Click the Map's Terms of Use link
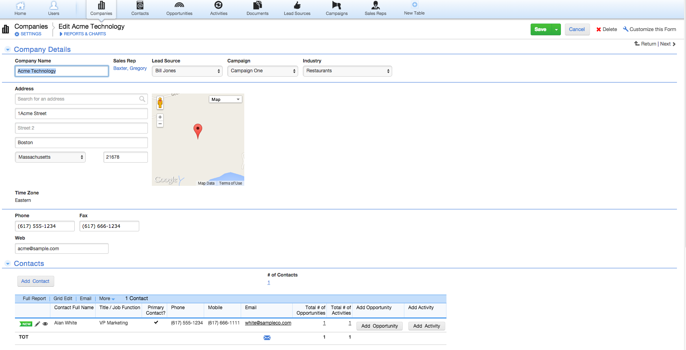The image size is (686, 350). [x=231, y=183]
